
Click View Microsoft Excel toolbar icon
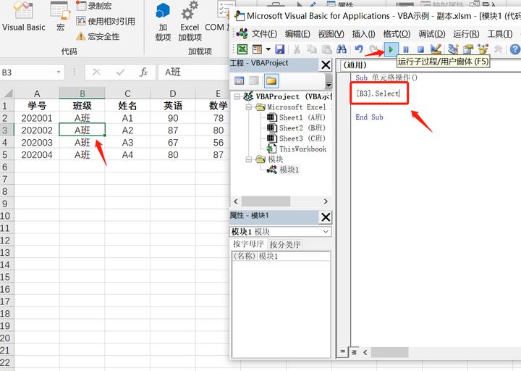tap(242, 49)
